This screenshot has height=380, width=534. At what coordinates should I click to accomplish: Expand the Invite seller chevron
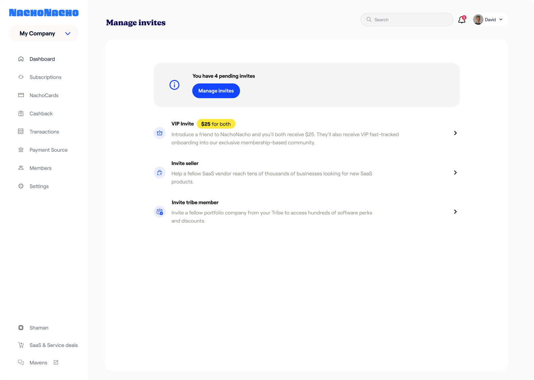pyautogui.click(x=455, y=173)
